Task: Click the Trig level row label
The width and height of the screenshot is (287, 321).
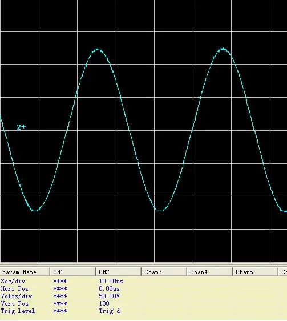Action: coord(18,311)
